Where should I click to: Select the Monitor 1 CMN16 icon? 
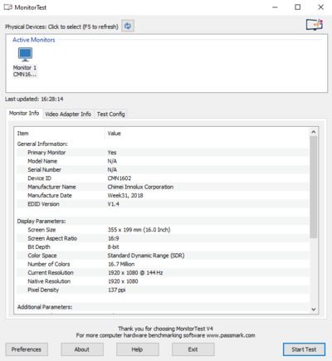[25, 62]
